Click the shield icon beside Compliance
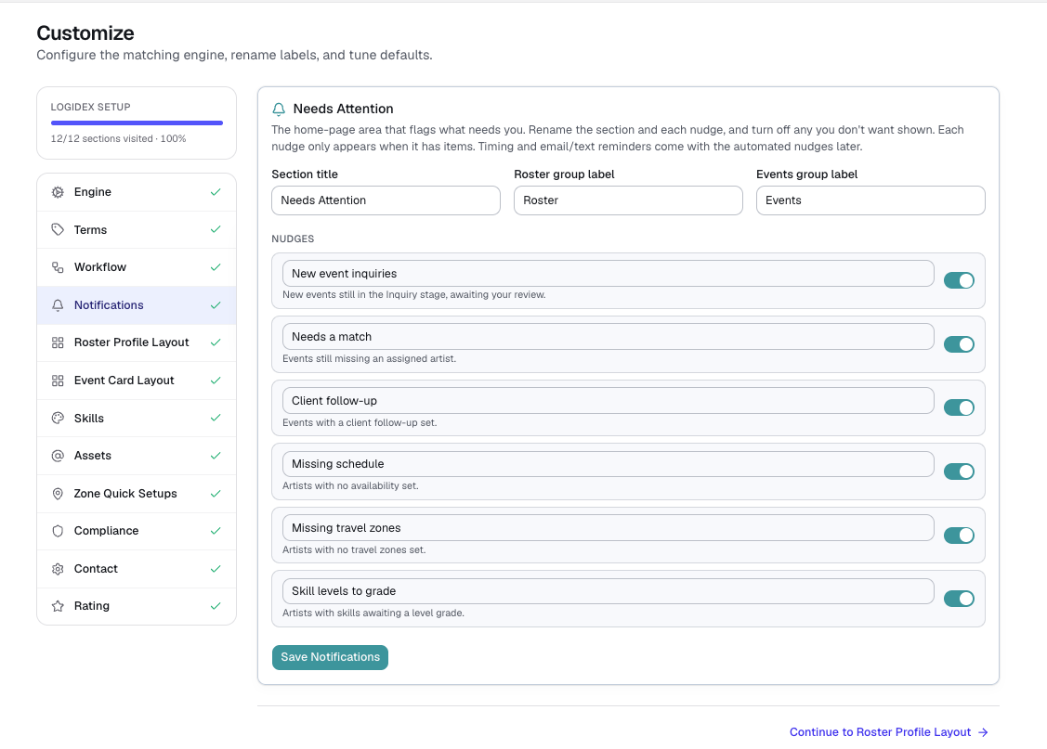 tap(59, 531)
